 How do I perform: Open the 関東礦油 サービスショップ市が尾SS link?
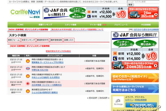(47, 63)
